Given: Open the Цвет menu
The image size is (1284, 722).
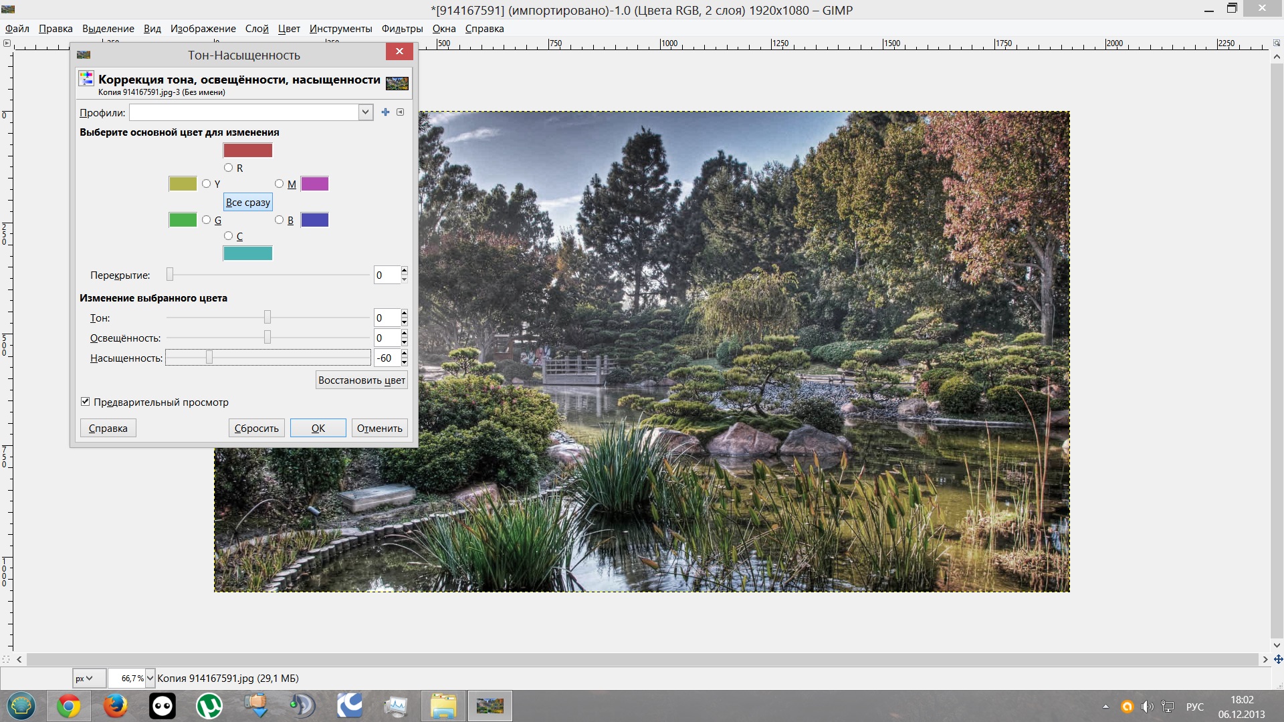Looking at the screenshot, I should pyautogui.click(x=289, y=29).
